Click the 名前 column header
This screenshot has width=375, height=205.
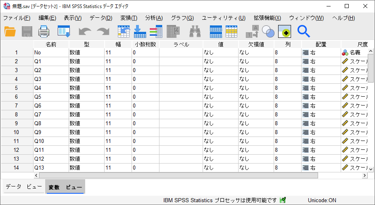pos(51,44)
